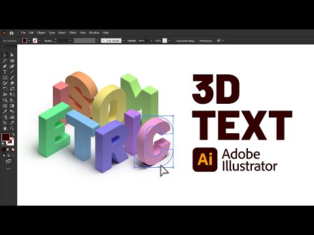Image resolution: width=314 pixels, height=235 pixels.
Task: Select the Shaper tool
Action: click(x=5, y=83)
